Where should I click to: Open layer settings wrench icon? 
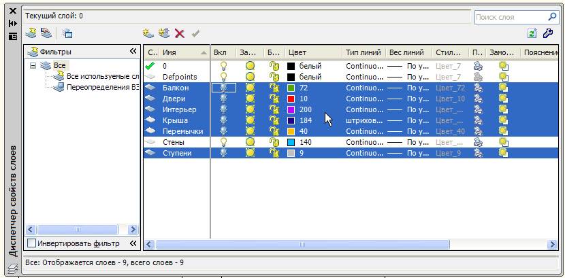548,33
